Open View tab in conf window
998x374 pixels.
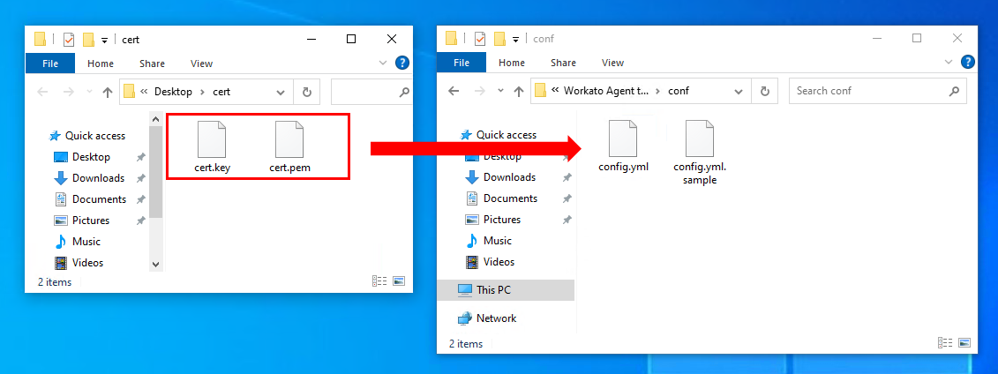point(613,63)
